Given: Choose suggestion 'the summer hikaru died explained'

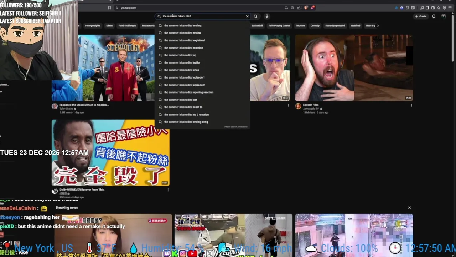Looking at the screenshot, I should pyautogui.click(x=202, y=40).
